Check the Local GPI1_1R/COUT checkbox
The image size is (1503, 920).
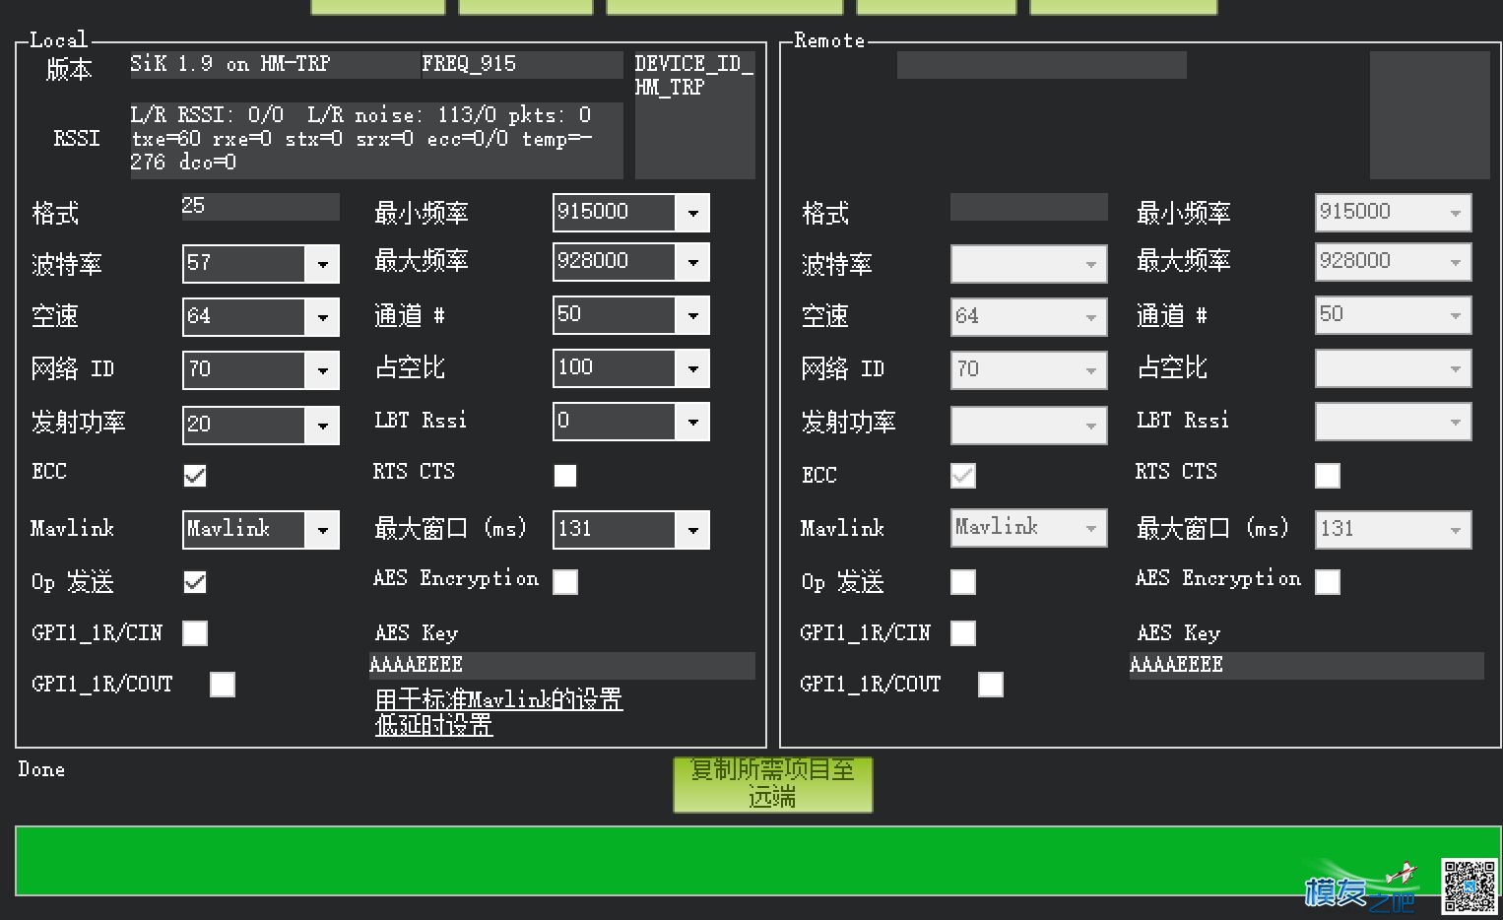[x=223, y=685]
